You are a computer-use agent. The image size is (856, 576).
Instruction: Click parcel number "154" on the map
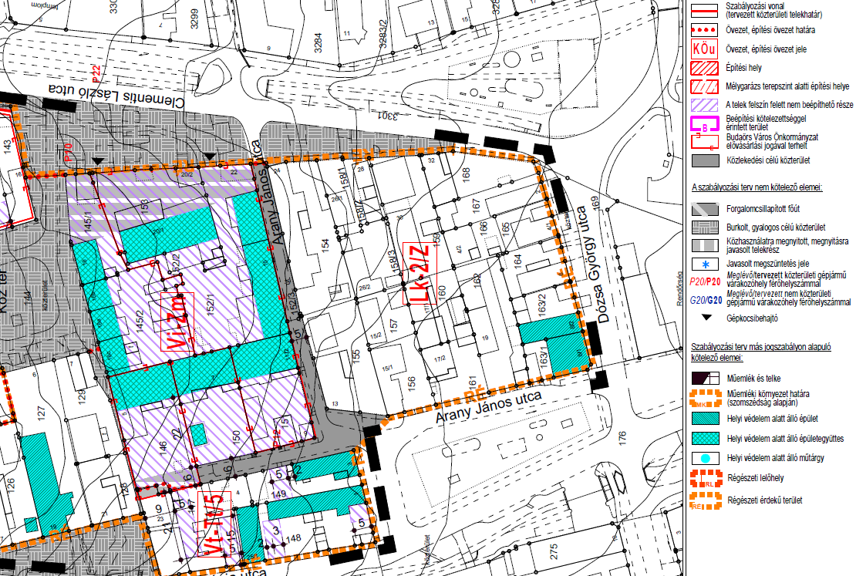pos(325,247)
